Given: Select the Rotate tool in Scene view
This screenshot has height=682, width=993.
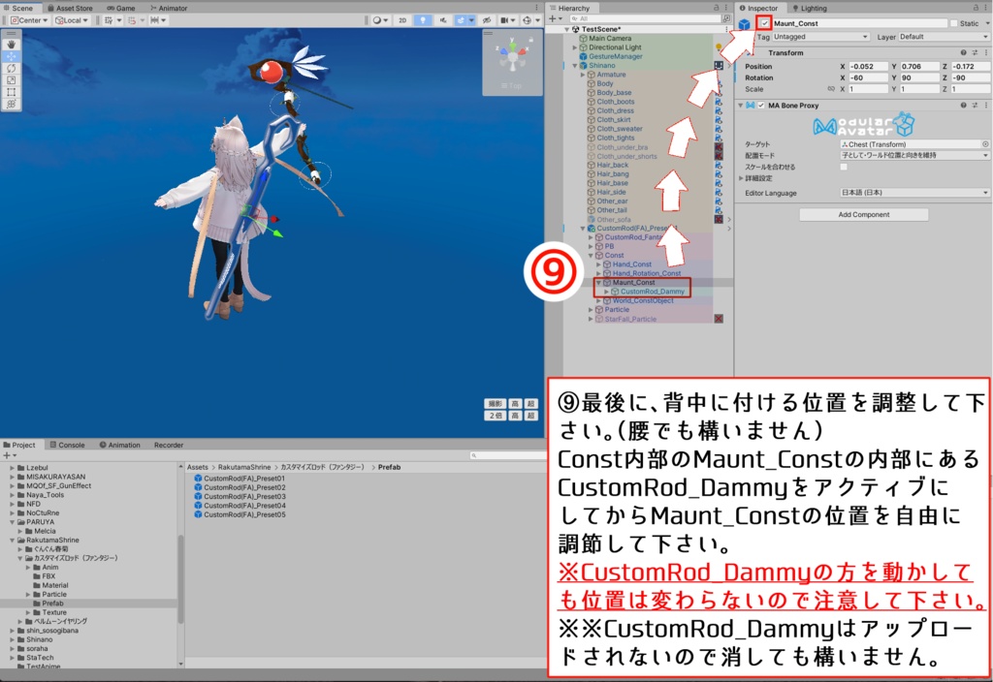Looking at the screenshot, I should pyautogui.click(x=12, y=69).
